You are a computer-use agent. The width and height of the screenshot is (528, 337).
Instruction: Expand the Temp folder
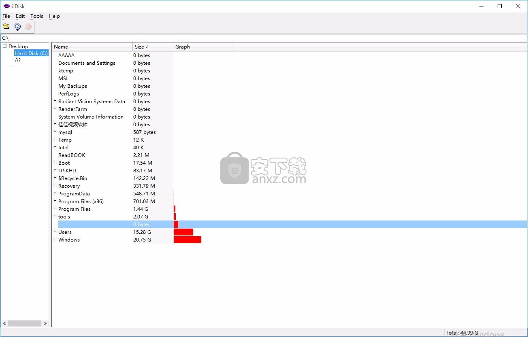coord(55,140)
